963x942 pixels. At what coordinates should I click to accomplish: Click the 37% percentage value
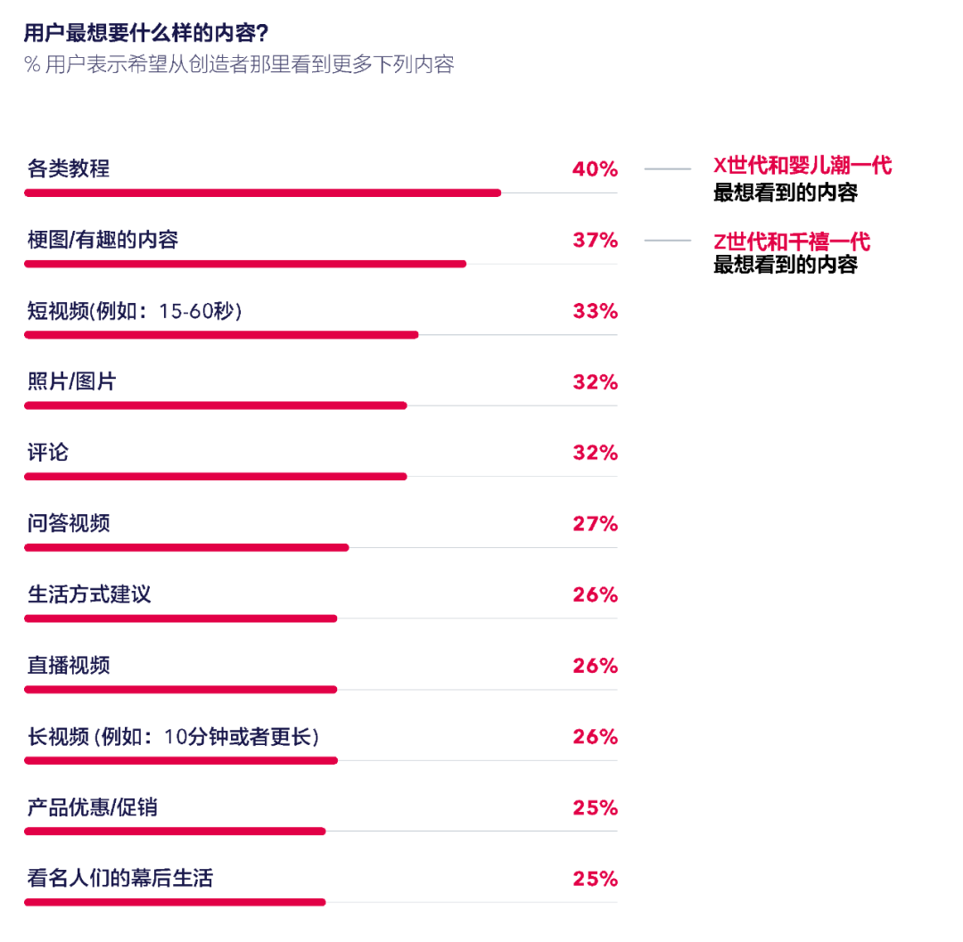click(595, 240)
